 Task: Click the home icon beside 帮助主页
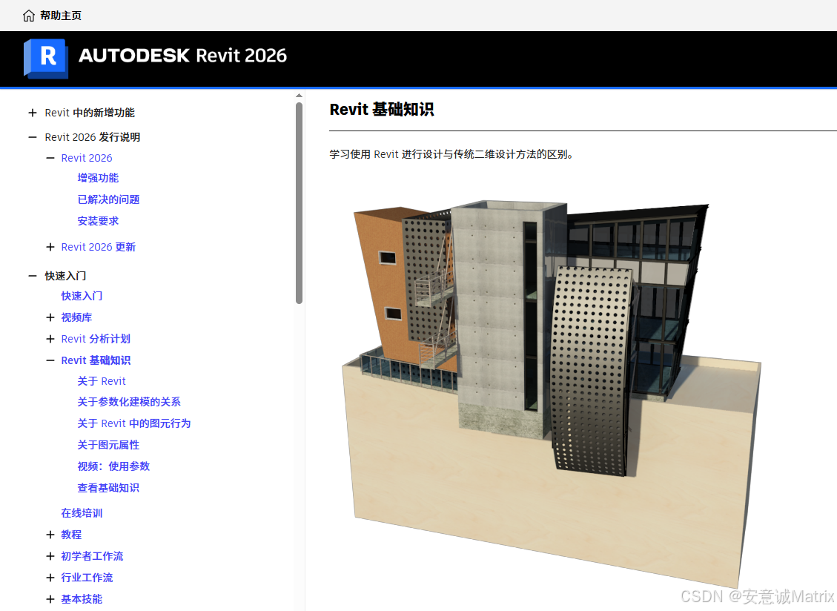(x=29, y=16)
